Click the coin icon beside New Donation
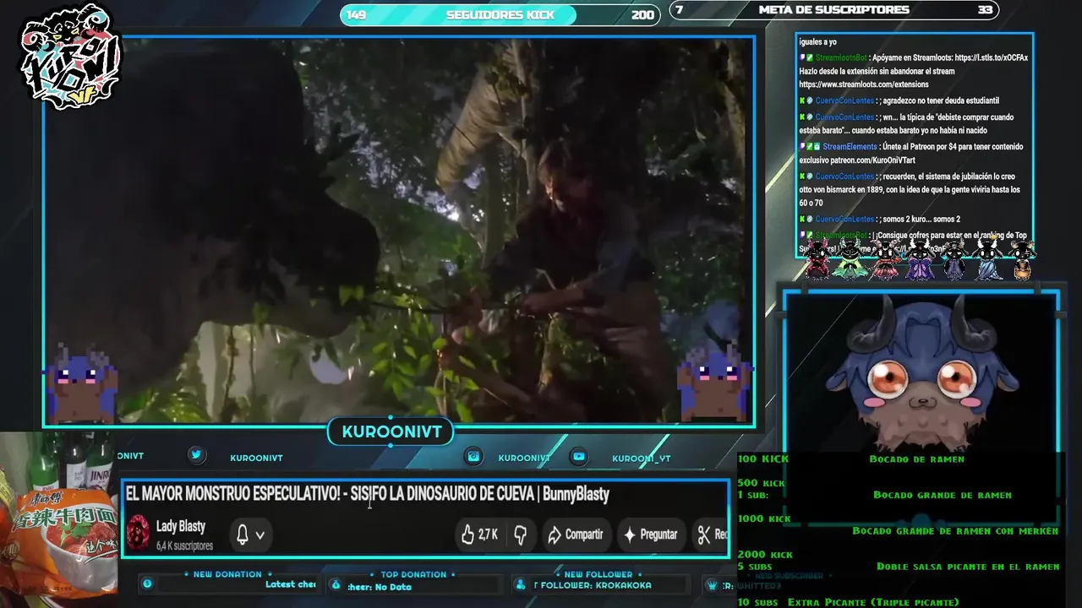This screenshot has height=608, width=1082. (x=147, y=584)
